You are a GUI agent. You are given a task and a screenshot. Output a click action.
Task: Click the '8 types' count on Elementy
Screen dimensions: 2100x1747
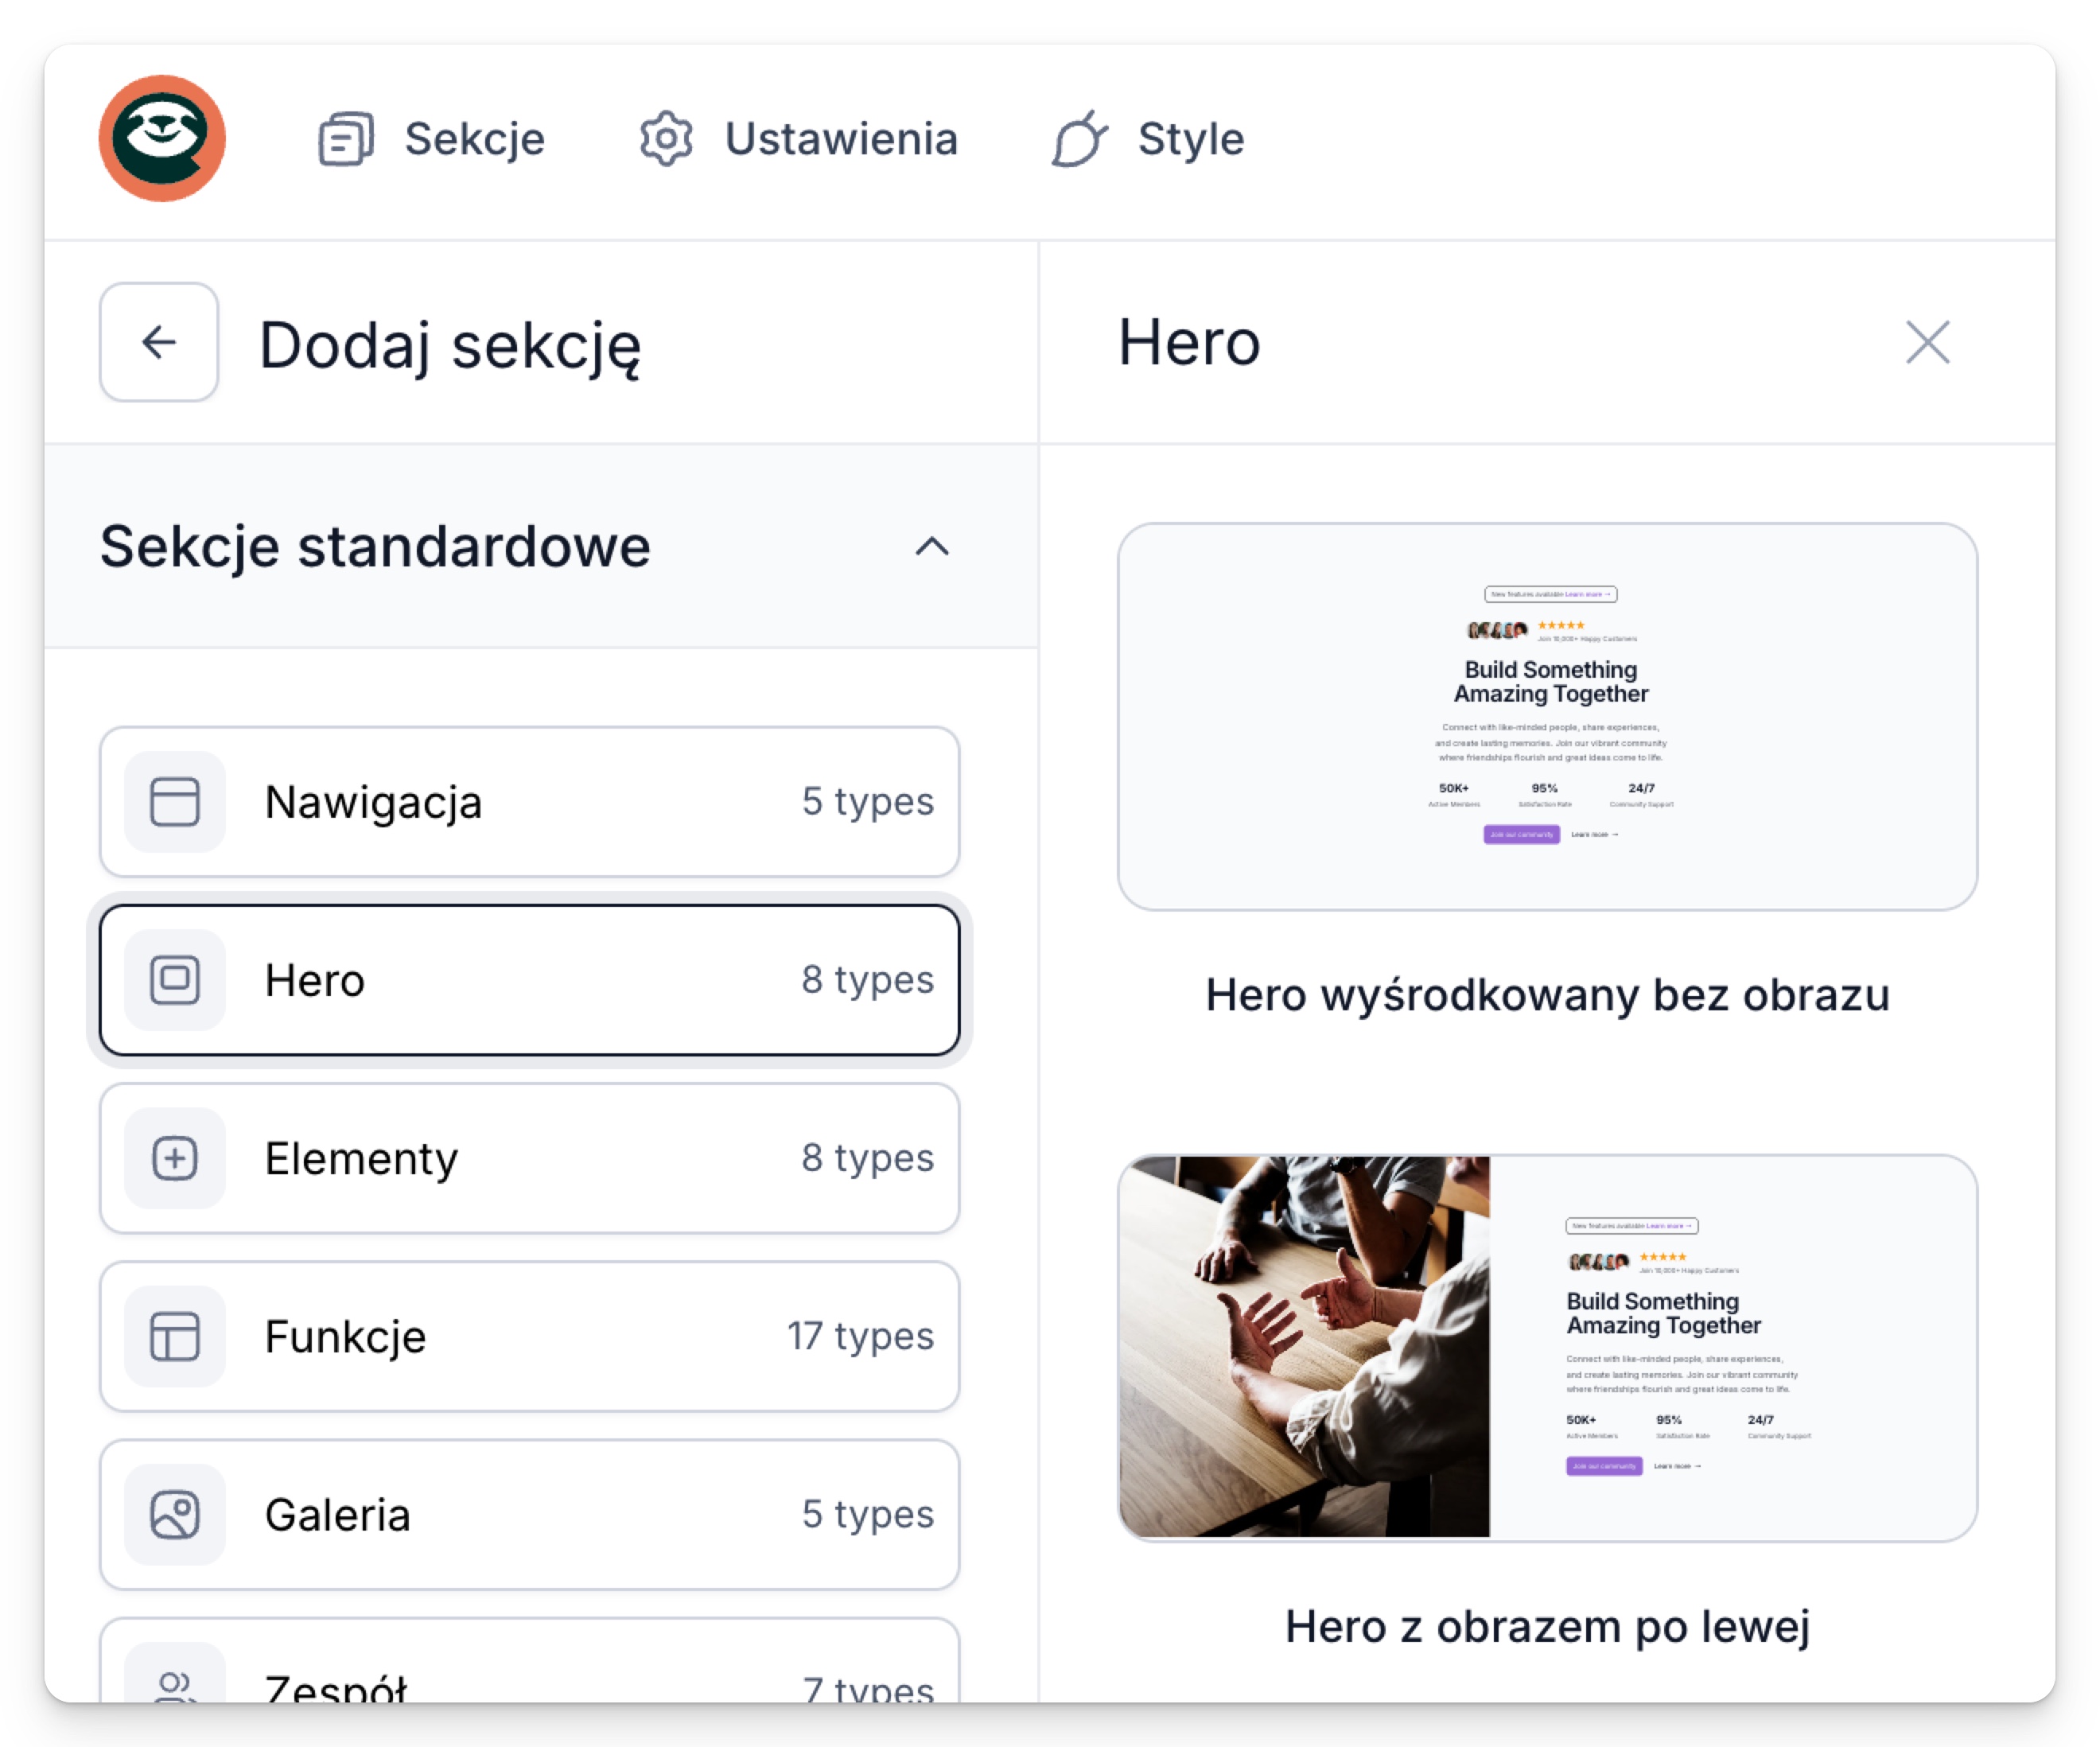click(x=867, y=1158)
